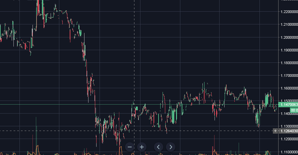This screenshot has height=155, width=298.
Task: Click price axis label 1.1800000
Action: [x=289, y=63]
